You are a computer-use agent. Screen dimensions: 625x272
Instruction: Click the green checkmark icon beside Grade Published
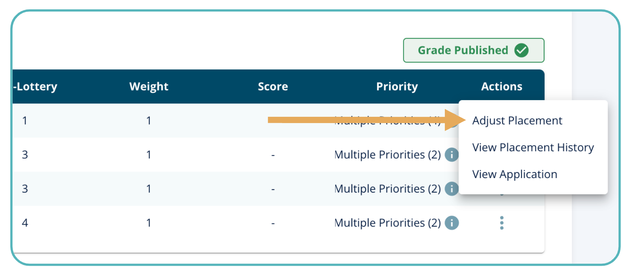(x=521, y=50)
